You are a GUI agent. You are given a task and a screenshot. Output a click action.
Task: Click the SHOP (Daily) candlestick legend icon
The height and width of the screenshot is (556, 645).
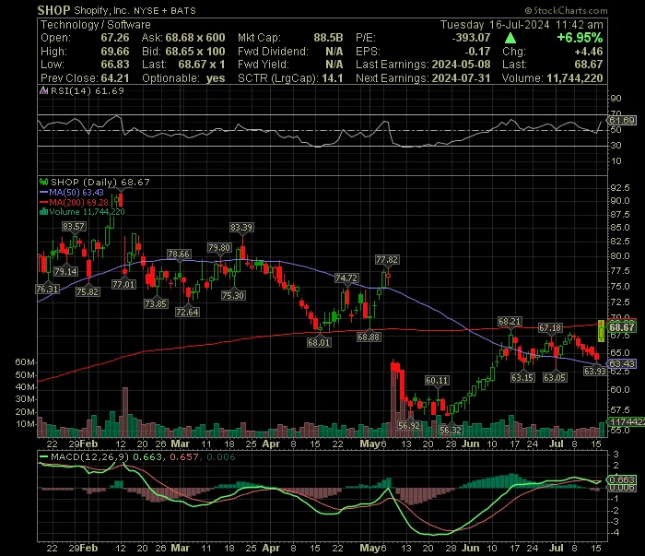(43, 182)
